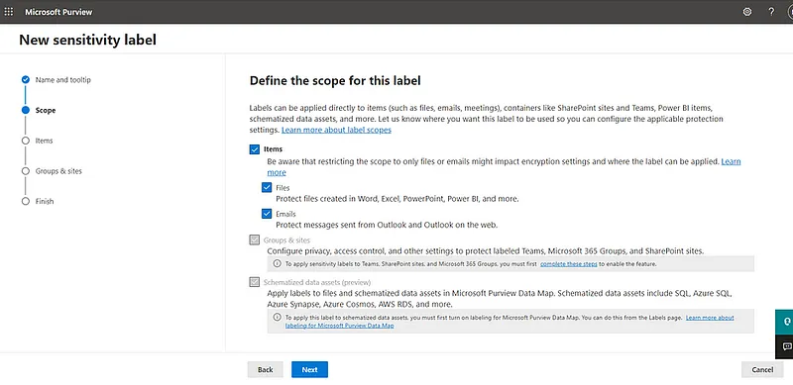Open the feedback chat icon on right edge

coord(785,346)
